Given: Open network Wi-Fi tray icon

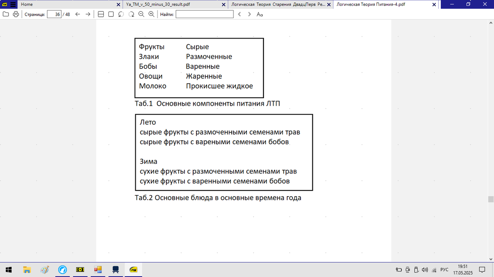Looking at the screenshot, I should pos(434,270).
